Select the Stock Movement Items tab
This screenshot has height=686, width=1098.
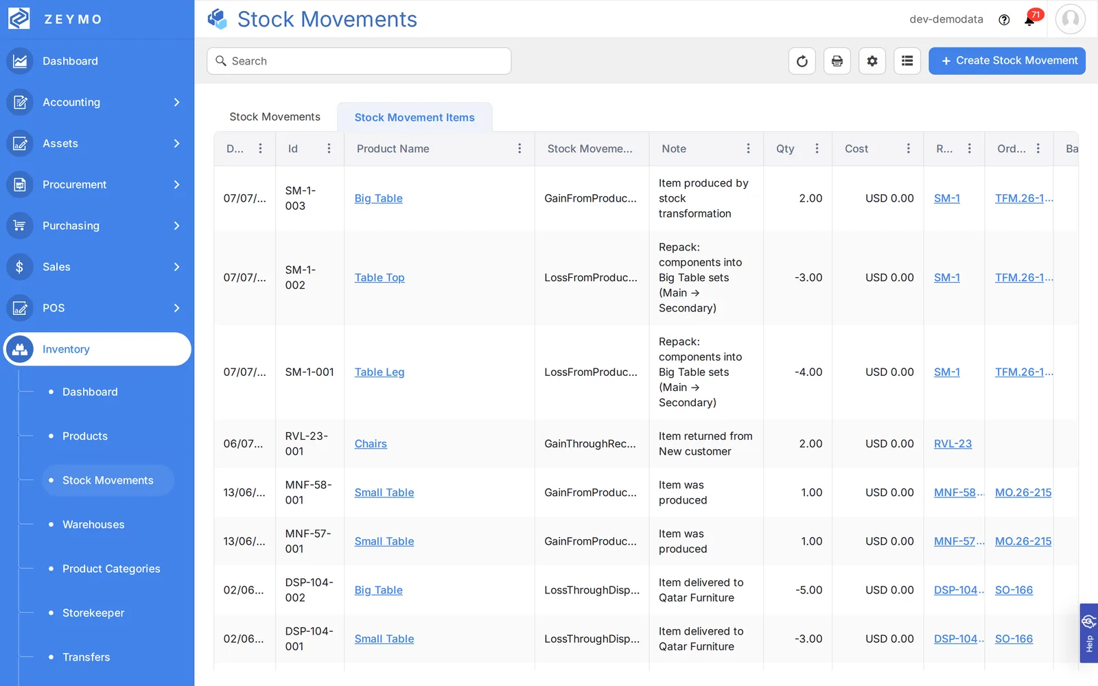[414, 117]
